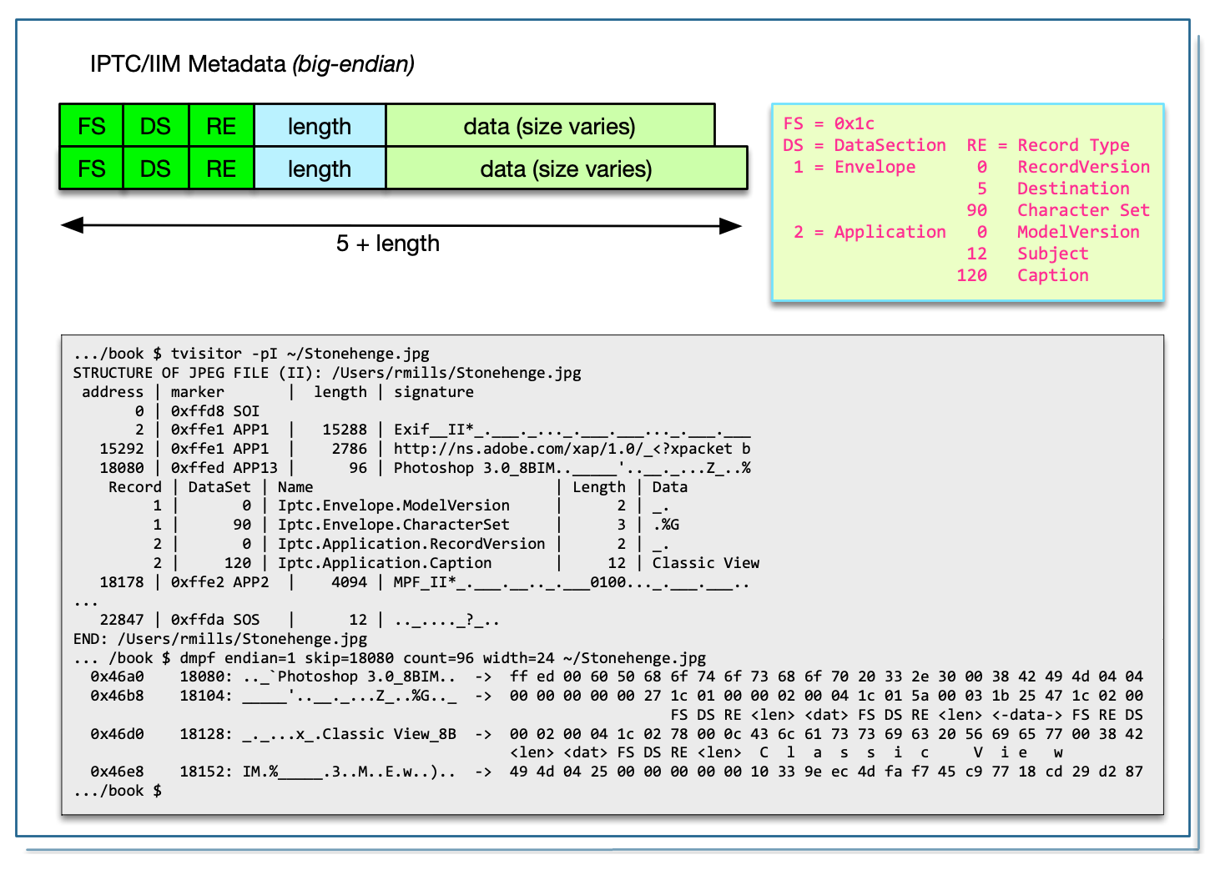Select the dmpf command line in the terminal
The image size is (1215, 880).
[x=390, y=658]
